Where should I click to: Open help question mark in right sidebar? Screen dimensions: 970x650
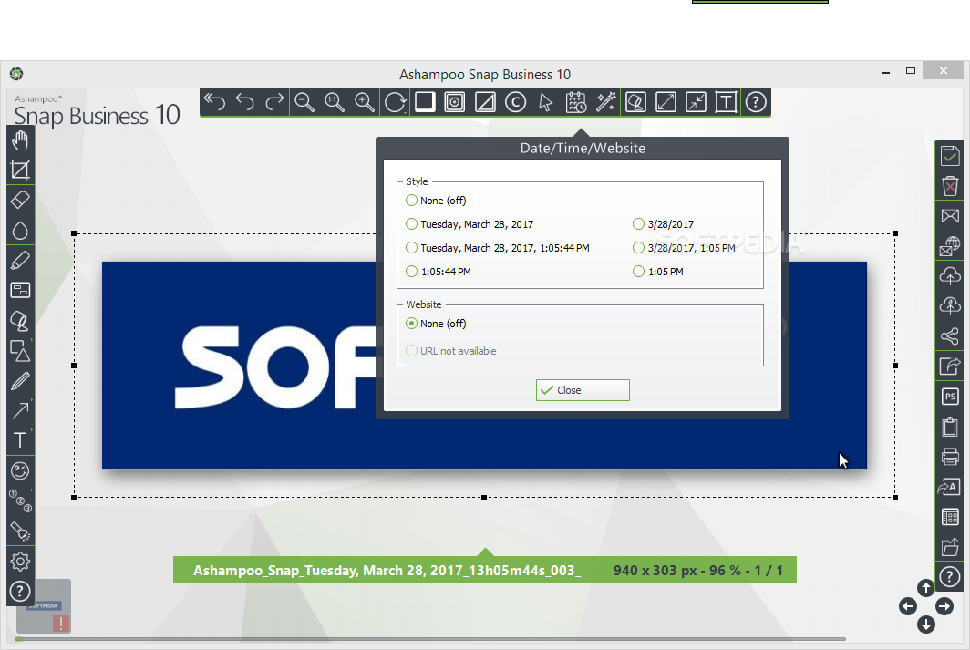click(950, 577)
